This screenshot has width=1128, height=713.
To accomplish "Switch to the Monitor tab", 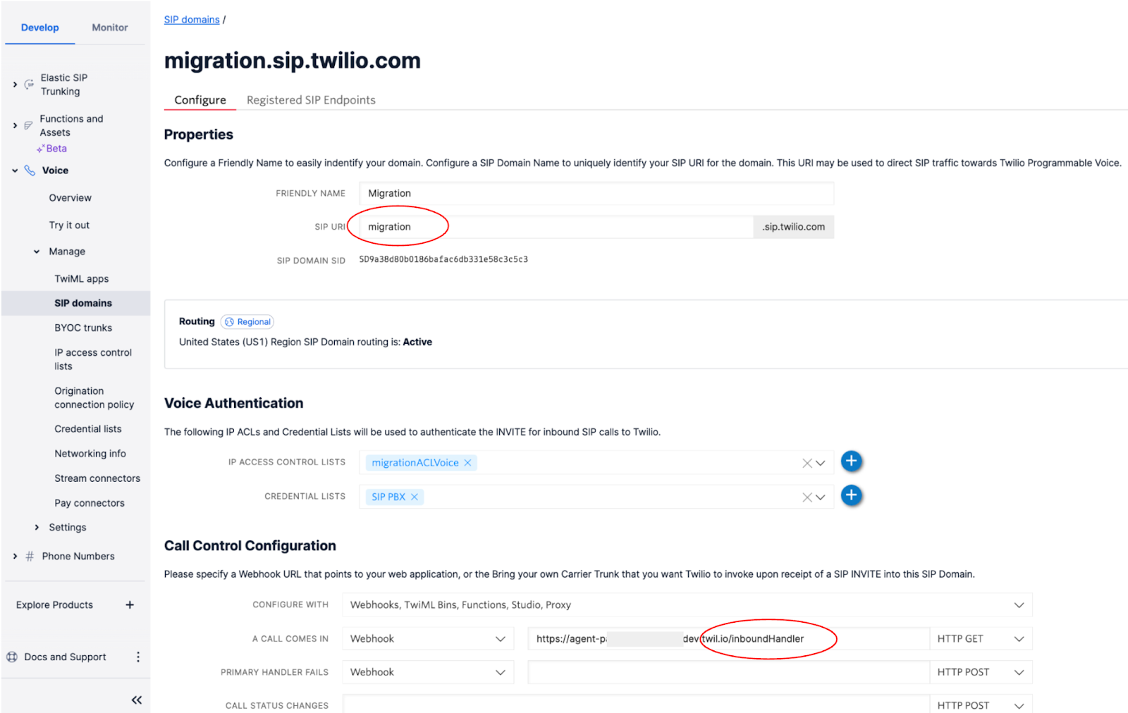I will (x=110, y=27).
